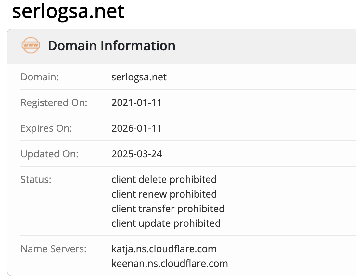The image size is (356, 277).
Task: Click the serlogsa.net page title
Action: pos(68,11)
